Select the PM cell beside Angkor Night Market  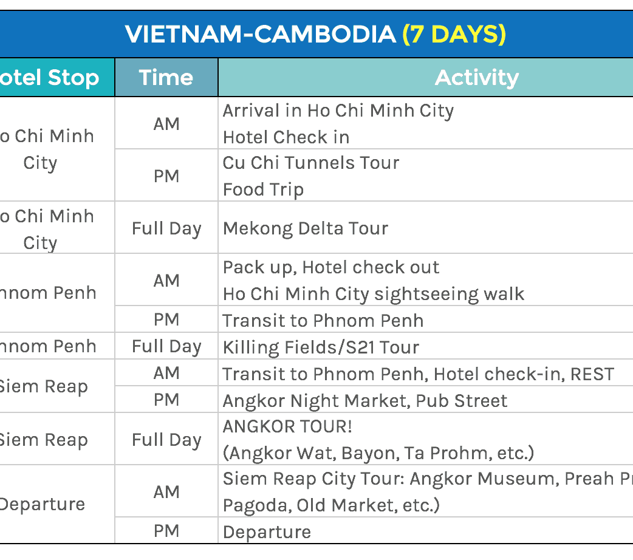click(x=166, y=400)
